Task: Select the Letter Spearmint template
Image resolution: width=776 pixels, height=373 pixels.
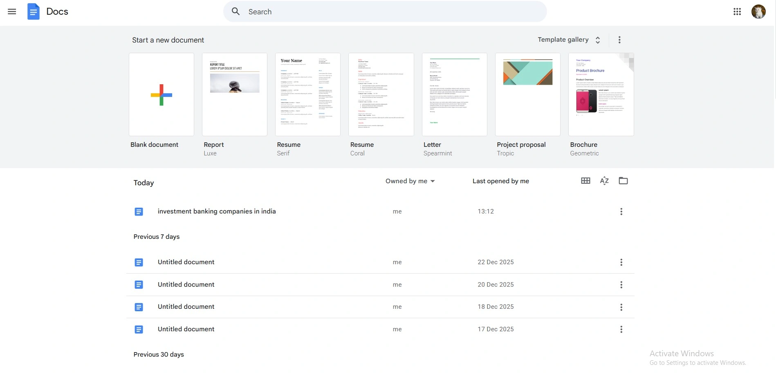Action: point(454,94)
